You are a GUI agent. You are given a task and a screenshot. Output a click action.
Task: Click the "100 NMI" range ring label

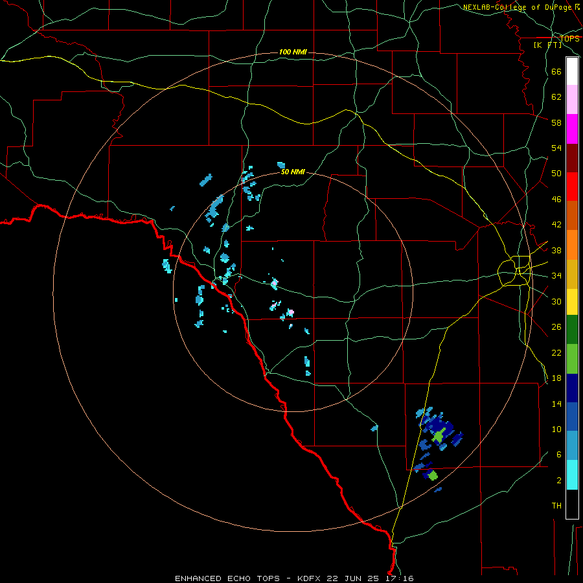tap(293, 52)
